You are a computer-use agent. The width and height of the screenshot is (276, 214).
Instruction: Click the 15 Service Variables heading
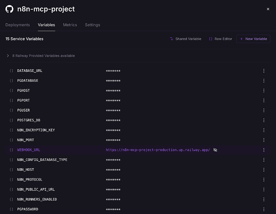click(24, 39)
